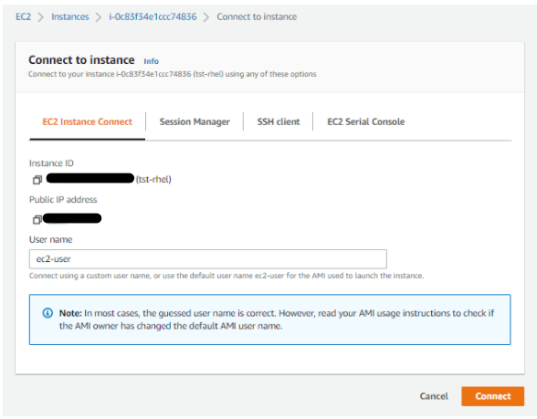Copy the Public IP address icon
The image size is (537, 419).
coord(37,219)
